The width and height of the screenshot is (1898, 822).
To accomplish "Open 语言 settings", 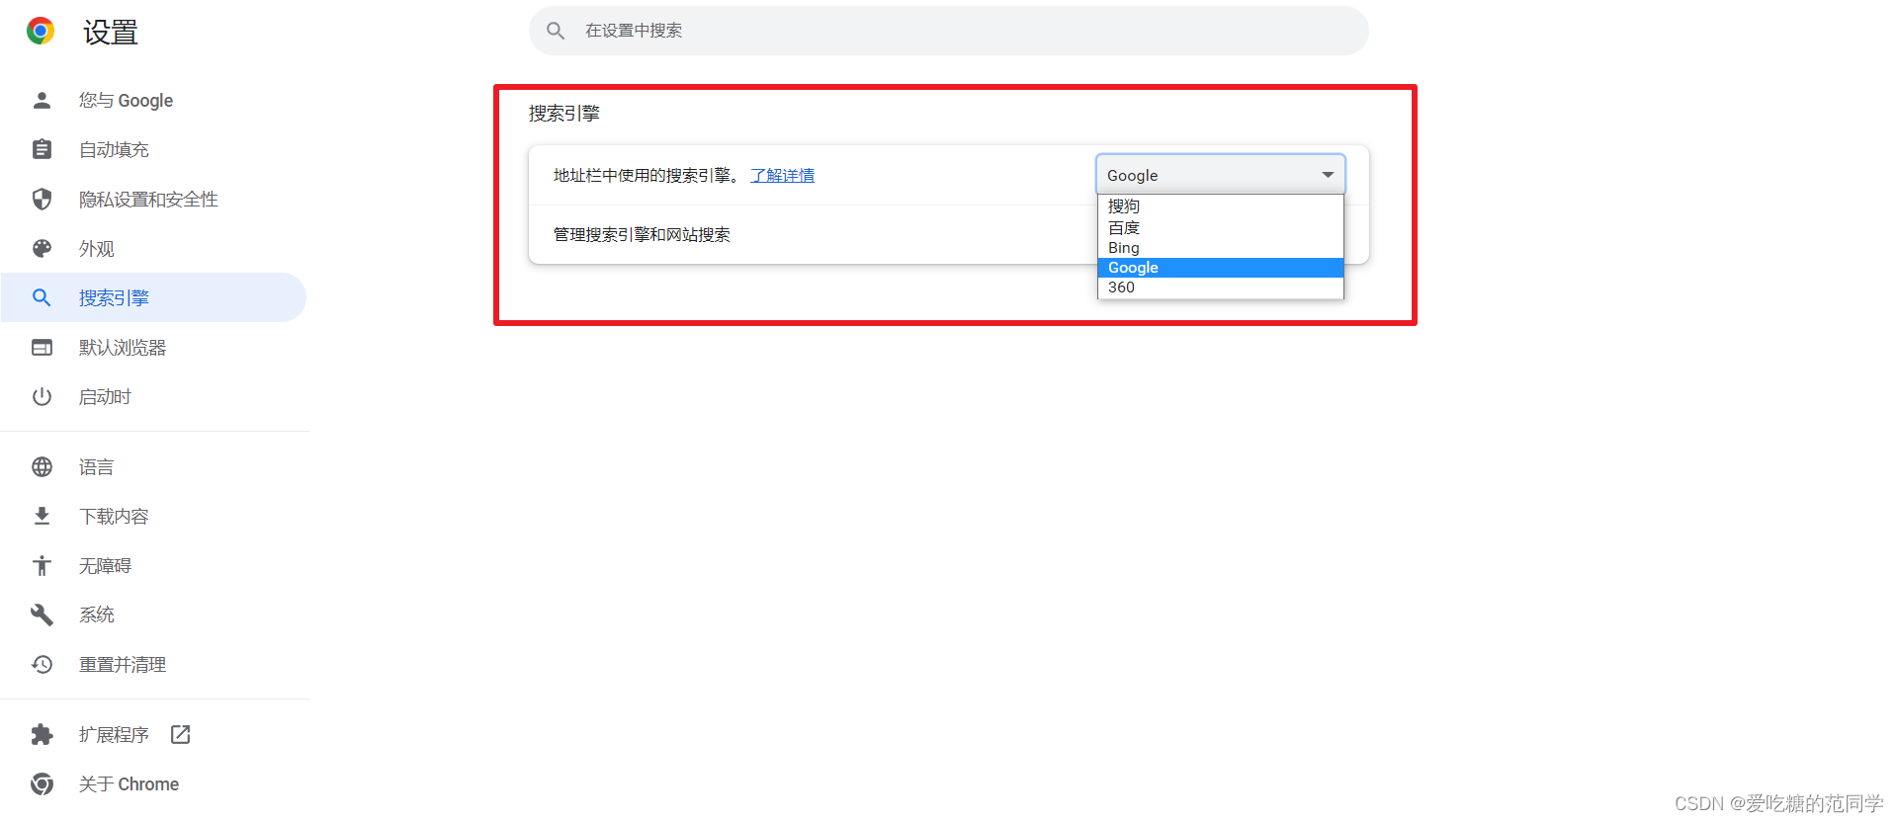I will click(x=154, y=466).
